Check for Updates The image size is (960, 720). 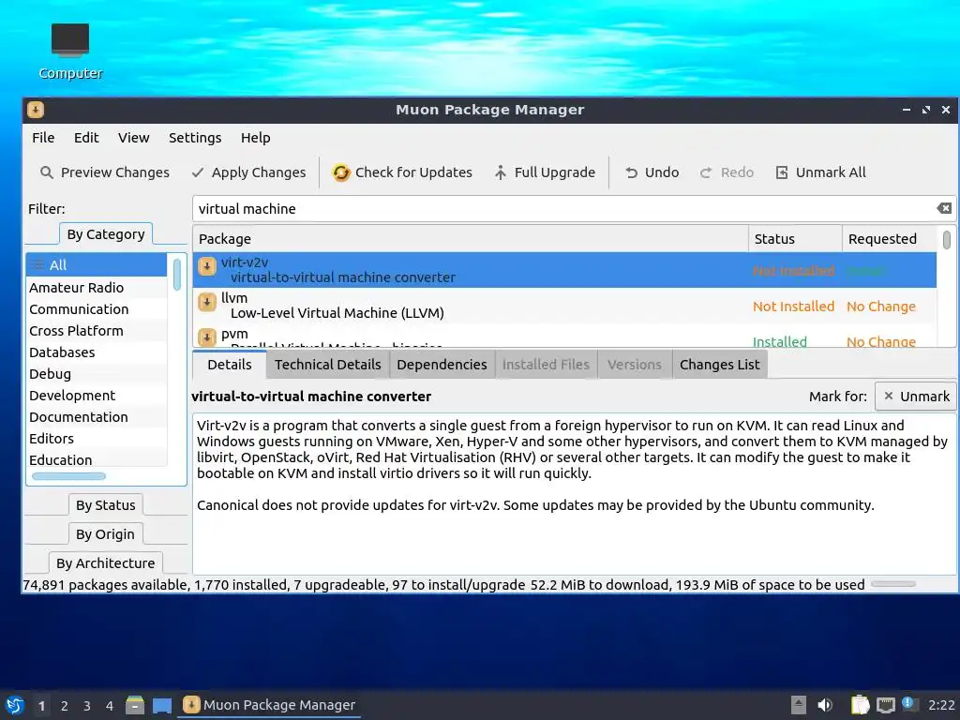point(402,172)
